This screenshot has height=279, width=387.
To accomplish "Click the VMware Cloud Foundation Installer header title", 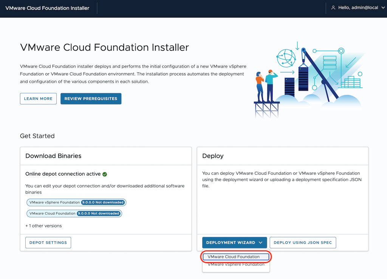I will coord(47,8).
